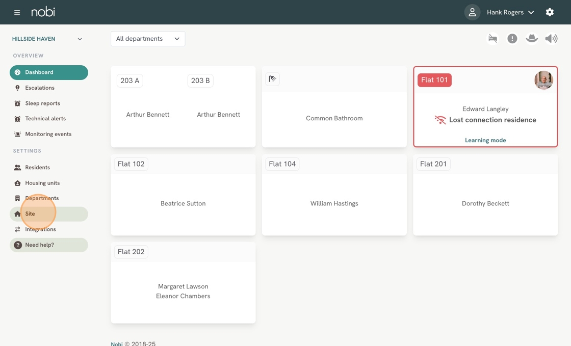Click the lost connection wifi icon
The width and height of the screenshot is (571, 346).
point(440,120)
